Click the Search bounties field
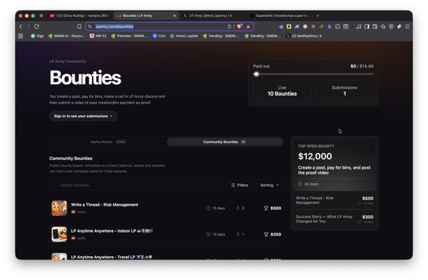The image size is (428, 280). [136, 185]
